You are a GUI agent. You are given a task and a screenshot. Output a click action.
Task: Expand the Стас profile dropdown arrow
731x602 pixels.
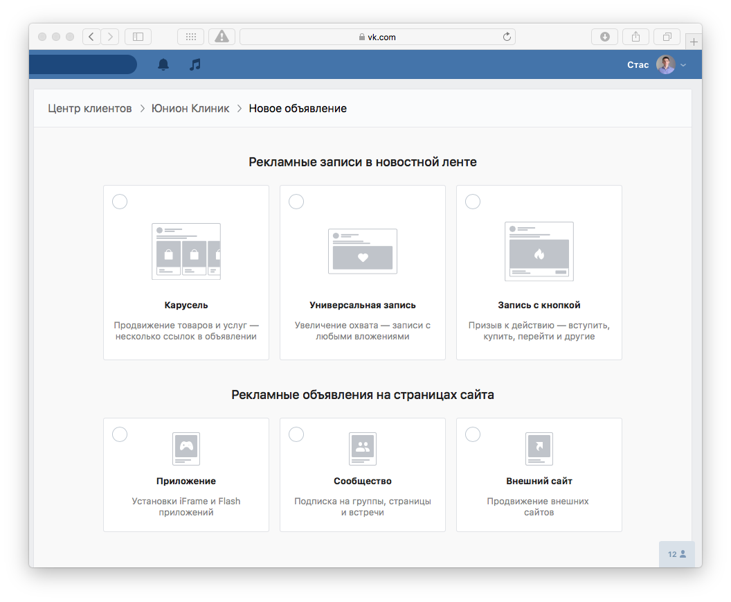click(x=683, y=65)
